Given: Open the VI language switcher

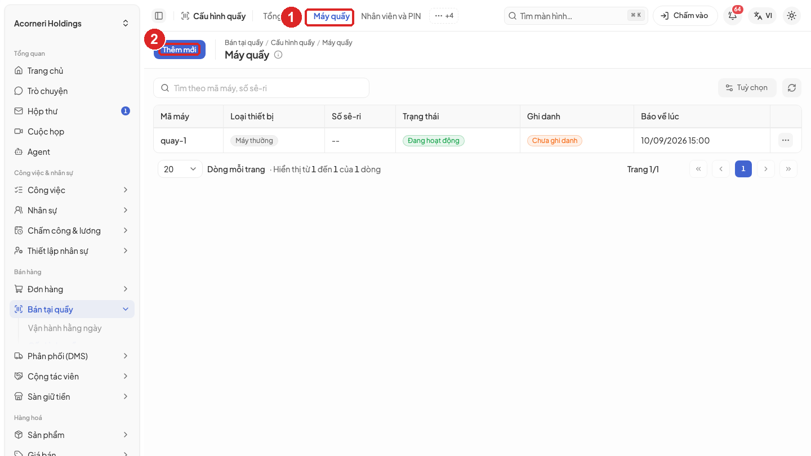Looking at the screenshot, I should tap(763, 16).
